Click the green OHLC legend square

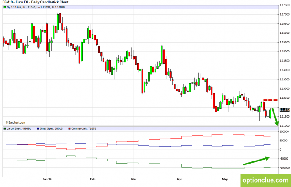click(x=5, y=7)
